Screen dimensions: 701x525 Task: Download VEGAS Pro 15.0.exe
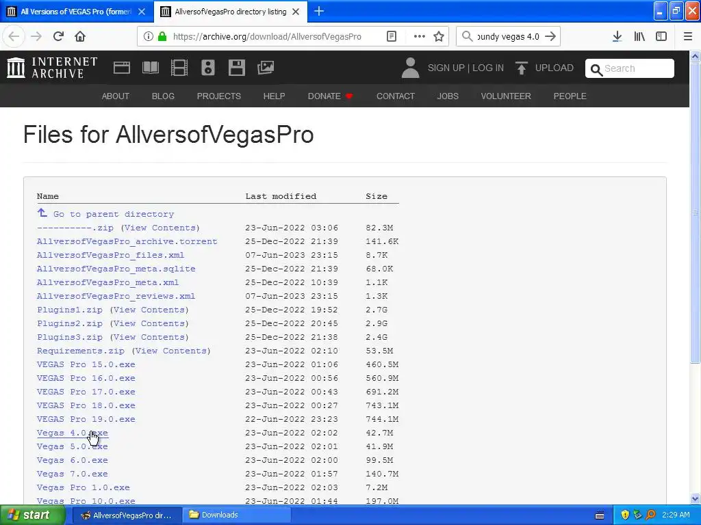[x=86, y=365]
